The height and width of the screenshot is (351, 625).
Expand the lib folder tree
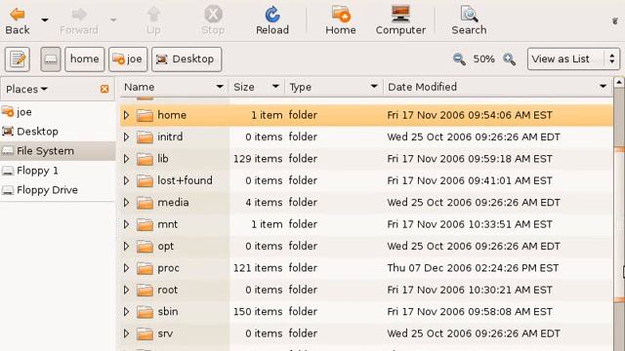[x=126, y=159]
